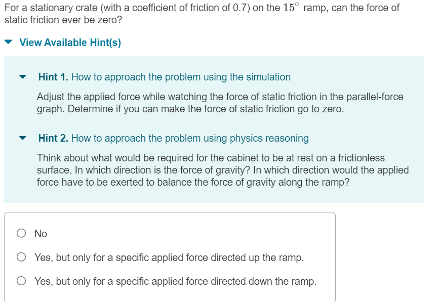Collapse the View Available Hint(s) disclosure triangle
This screenshot has width=438, height=302.
click(8, 42)
